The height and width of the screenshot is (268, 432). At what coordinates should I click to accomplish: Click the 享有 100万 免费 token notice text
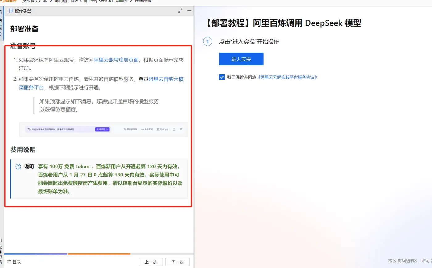click(110, 179)
